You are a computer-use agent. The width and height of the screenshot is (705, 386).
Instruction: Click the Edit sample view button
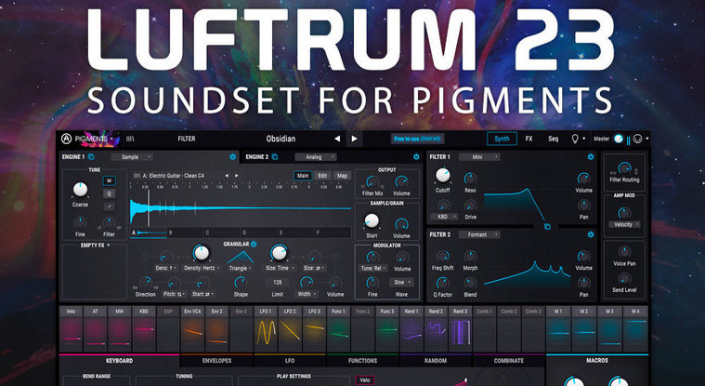322,176
